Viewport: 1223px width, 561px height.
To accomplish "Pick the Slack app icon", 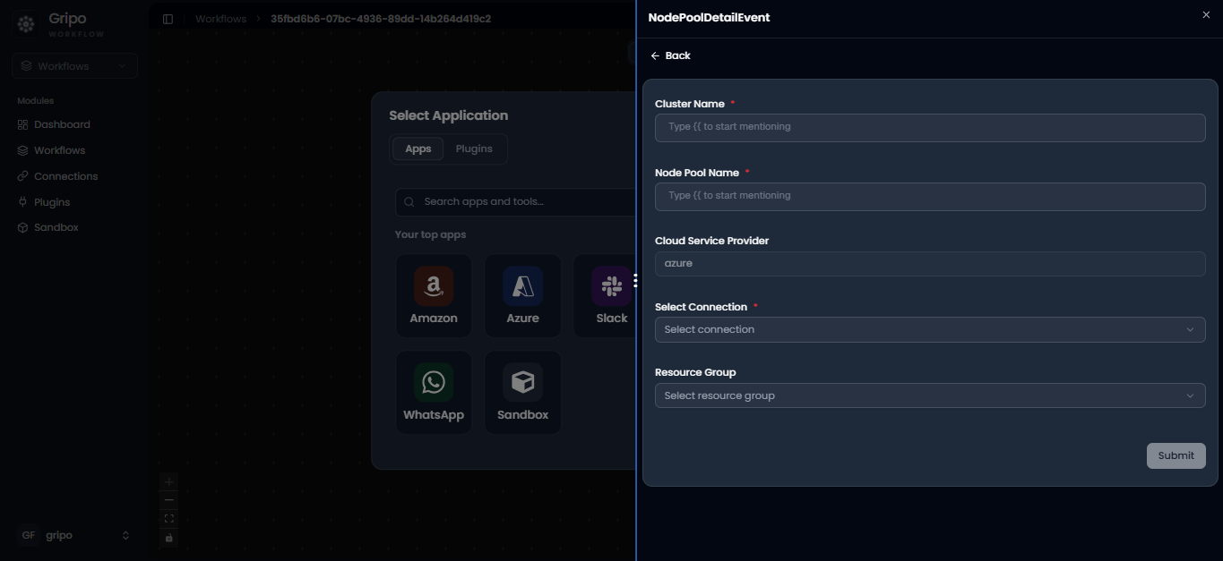I will [x=612, y=286].
